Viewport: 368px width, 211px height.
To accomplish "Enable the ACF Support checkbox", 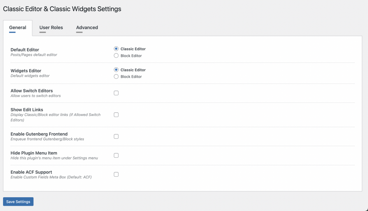I will pos(116,175).
